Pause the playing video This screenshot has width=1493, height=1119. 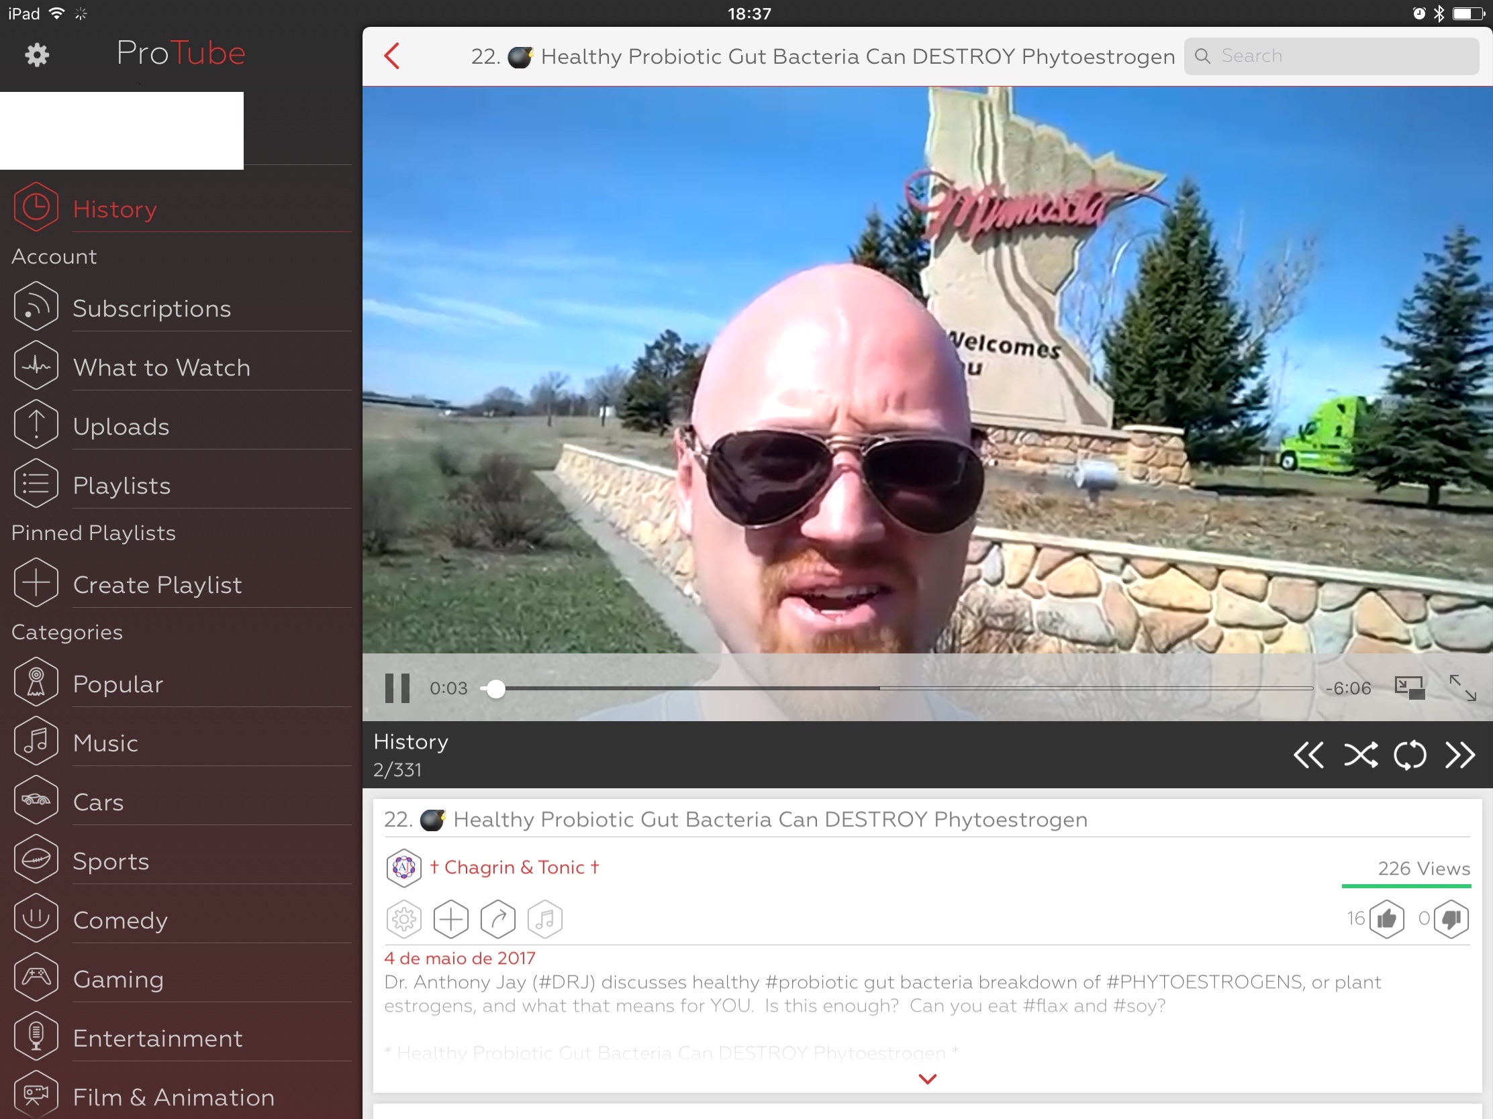[397, 688]
